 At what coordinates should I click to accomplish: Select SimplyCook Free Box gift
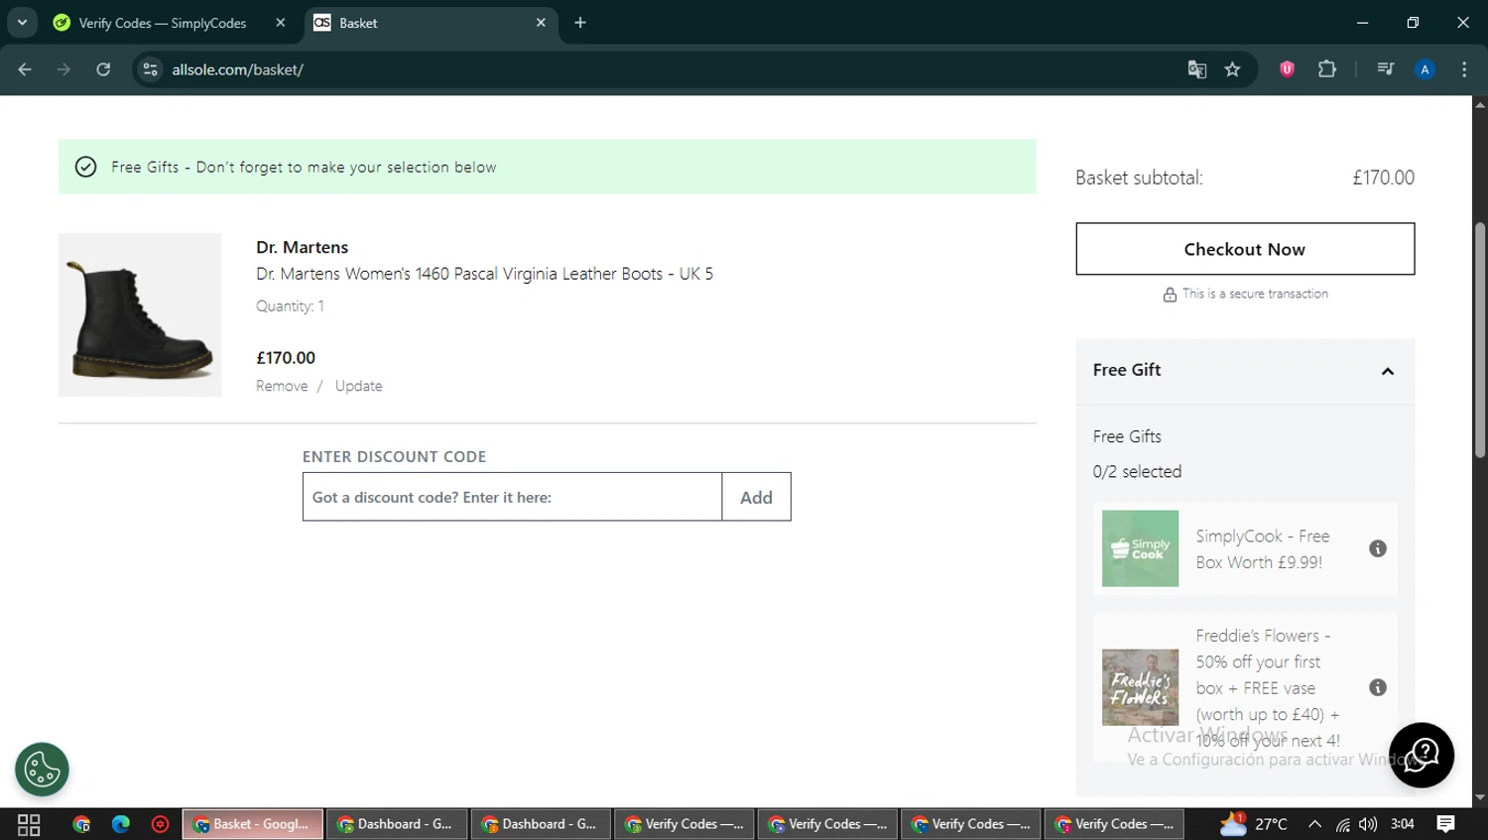(x=1245, y=548)
